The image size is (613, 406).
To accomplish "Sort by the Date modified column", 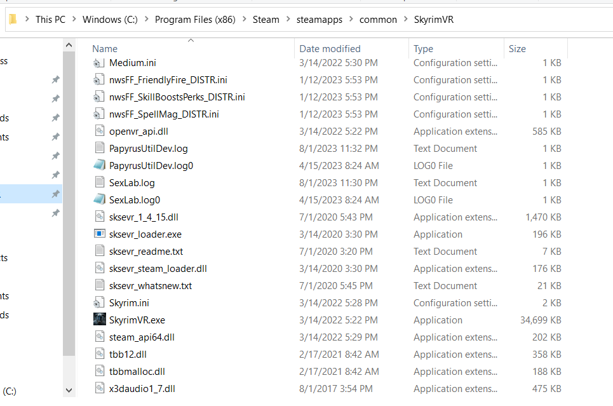I will [x=330, y=49].
